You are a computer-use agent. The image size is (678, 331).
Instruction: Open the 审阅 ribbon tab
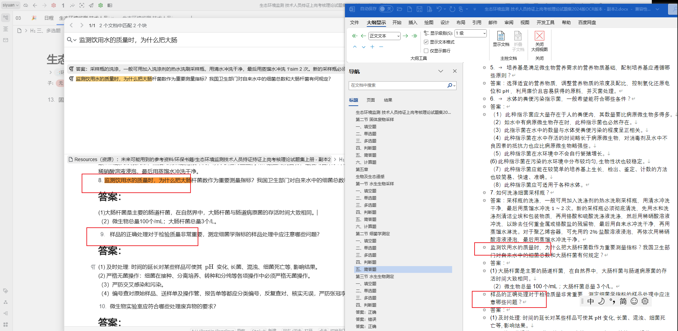tap(509, 22)
